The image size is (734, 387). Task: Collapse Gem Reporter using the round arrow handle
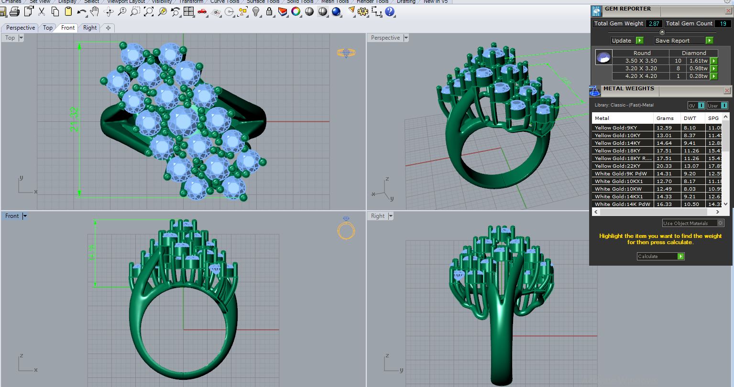tap(662, 32)
